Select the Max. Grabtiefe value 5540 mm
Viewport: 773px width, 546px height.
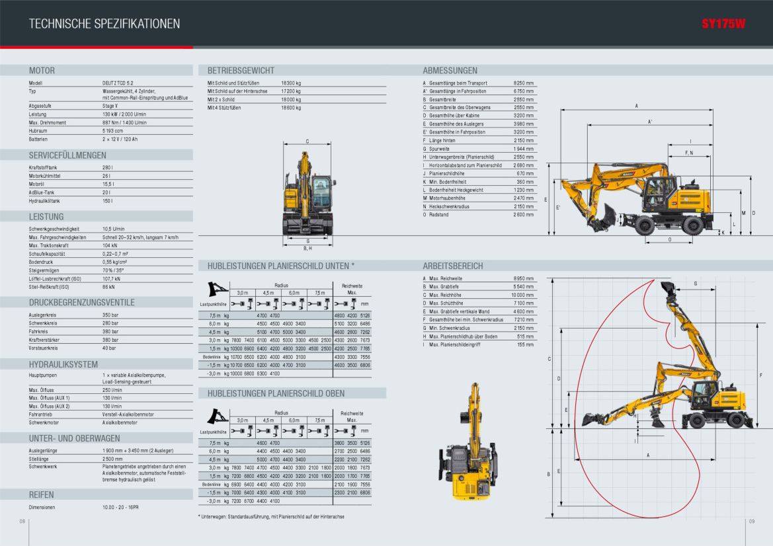tap(524, 287)
